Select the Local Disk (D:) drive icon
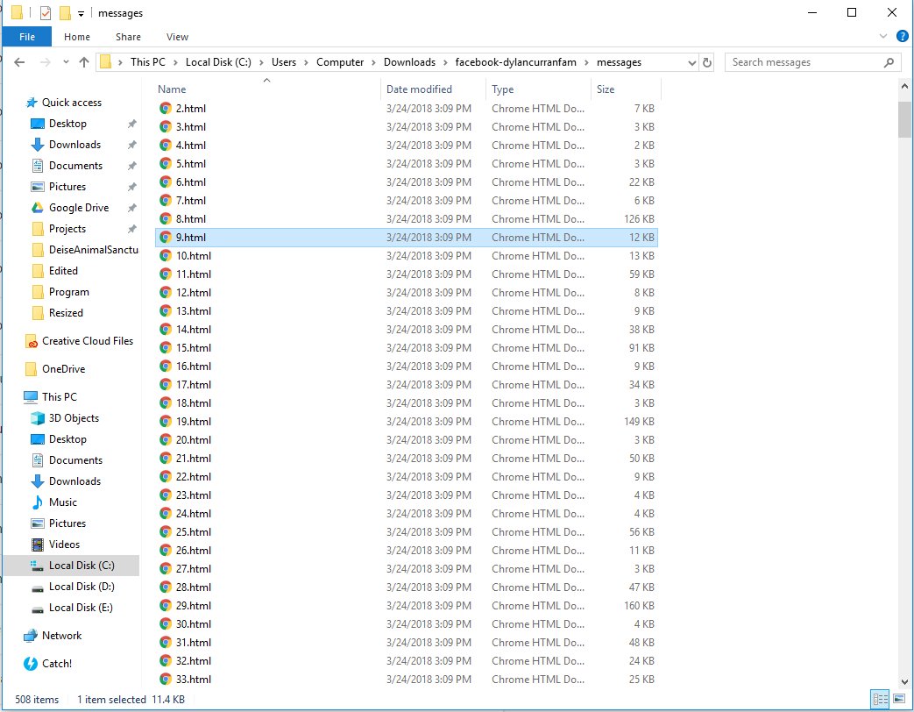 point(38,587)
